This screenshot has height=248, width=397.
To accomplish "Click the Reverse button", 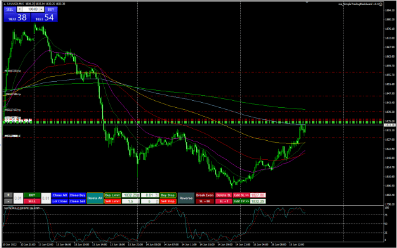I will click(x=186, y=198).
